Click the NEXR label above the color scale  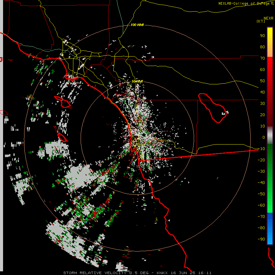pyautogui.click(x=269, y=18)
